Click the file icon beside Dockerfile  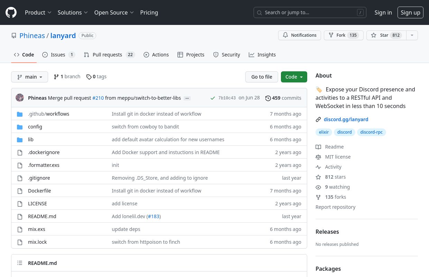[x=20, y=191]
